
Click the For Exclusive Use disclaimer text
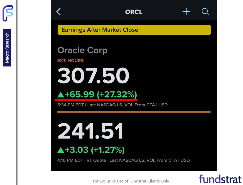point(131,181)
